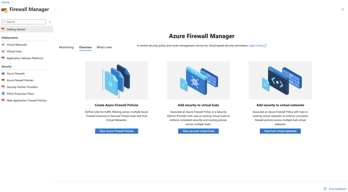Click the Security section header

click(x=6, y=66)
